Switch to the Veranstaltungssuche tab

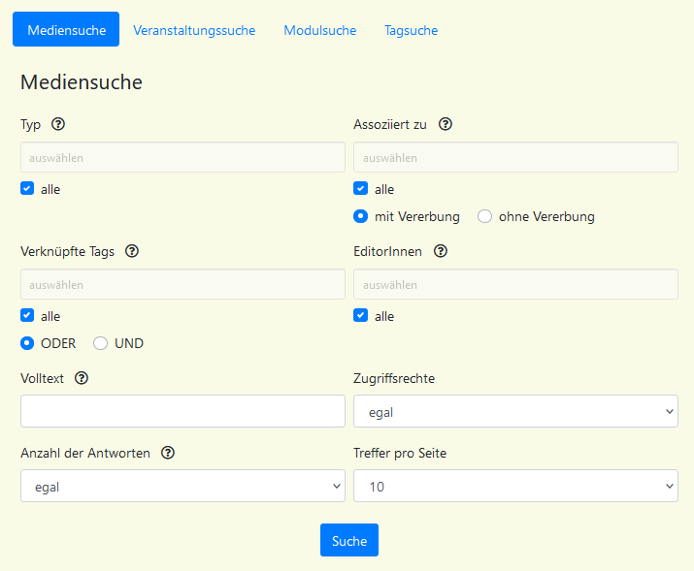[194, 30]
